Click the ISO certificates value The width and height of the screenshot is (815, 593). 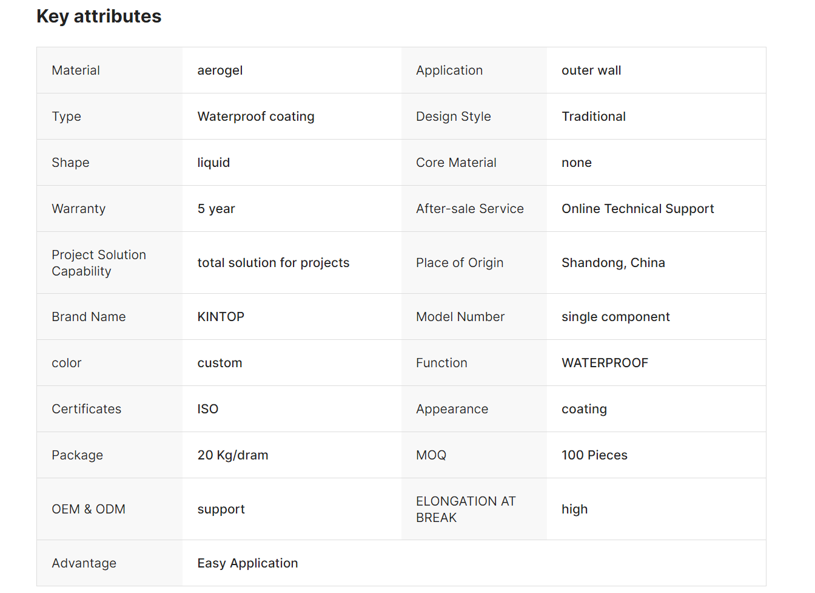pos(207,409)
